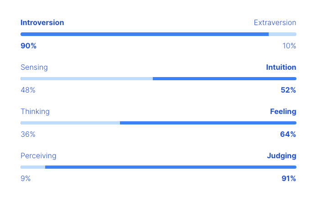
Task: Click the Thinking–Feeling progress bar
Action: 158,123
